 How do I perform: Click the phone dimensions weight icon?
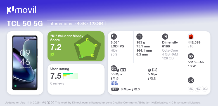click(139, 37)
